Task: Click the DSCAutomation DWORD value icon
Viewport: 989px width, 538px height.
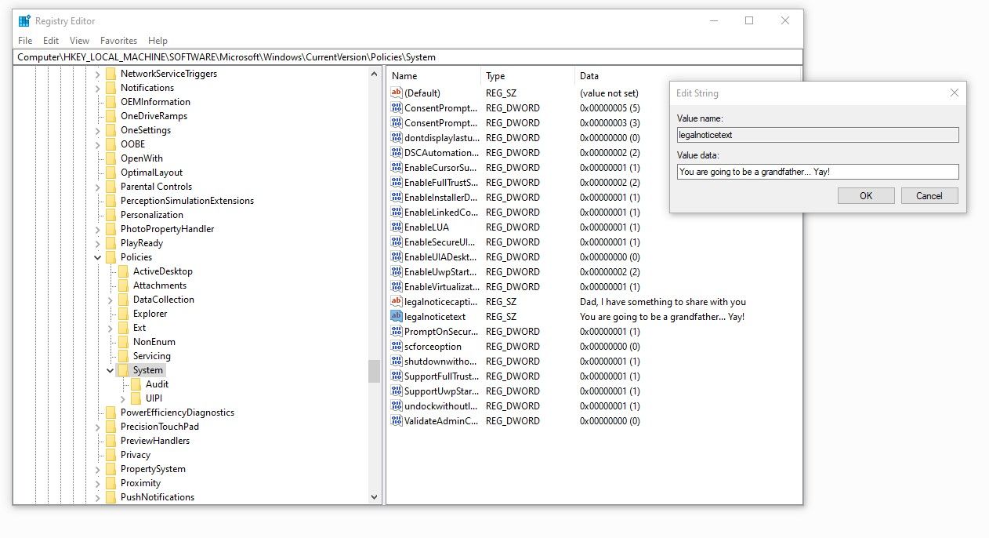Action: pos(396,153)
